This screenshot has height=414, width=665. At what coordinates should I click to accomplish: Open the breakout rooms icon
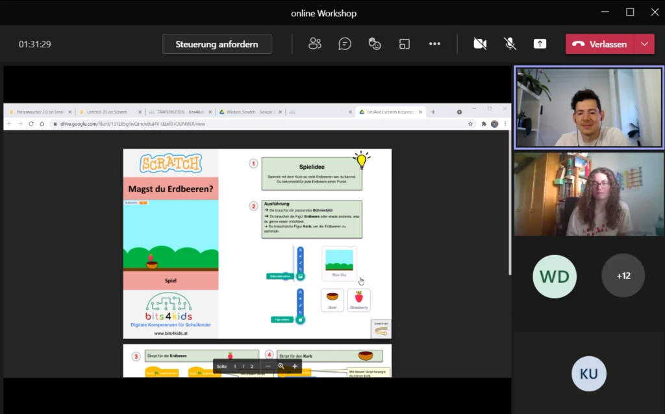(x=405, y=43)
